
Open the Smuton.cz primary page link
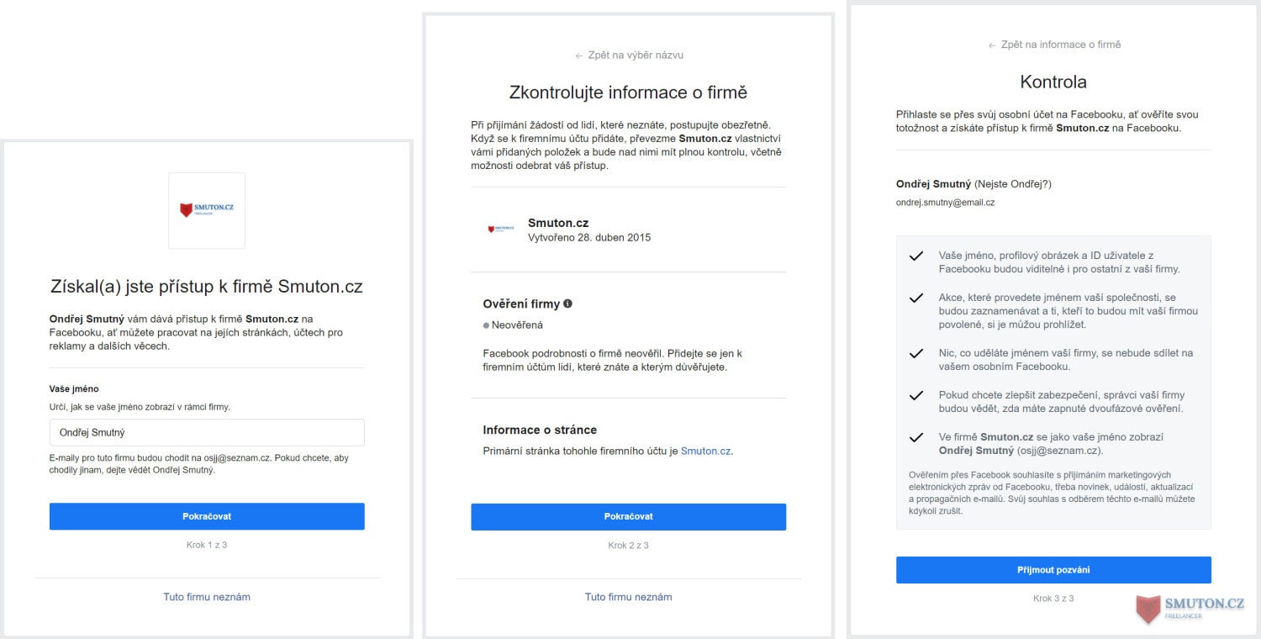(x=705, y=451)
